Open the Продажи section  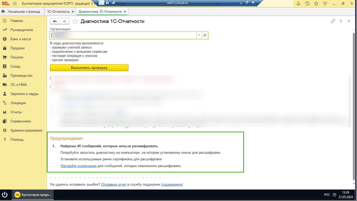coord(23,48)
